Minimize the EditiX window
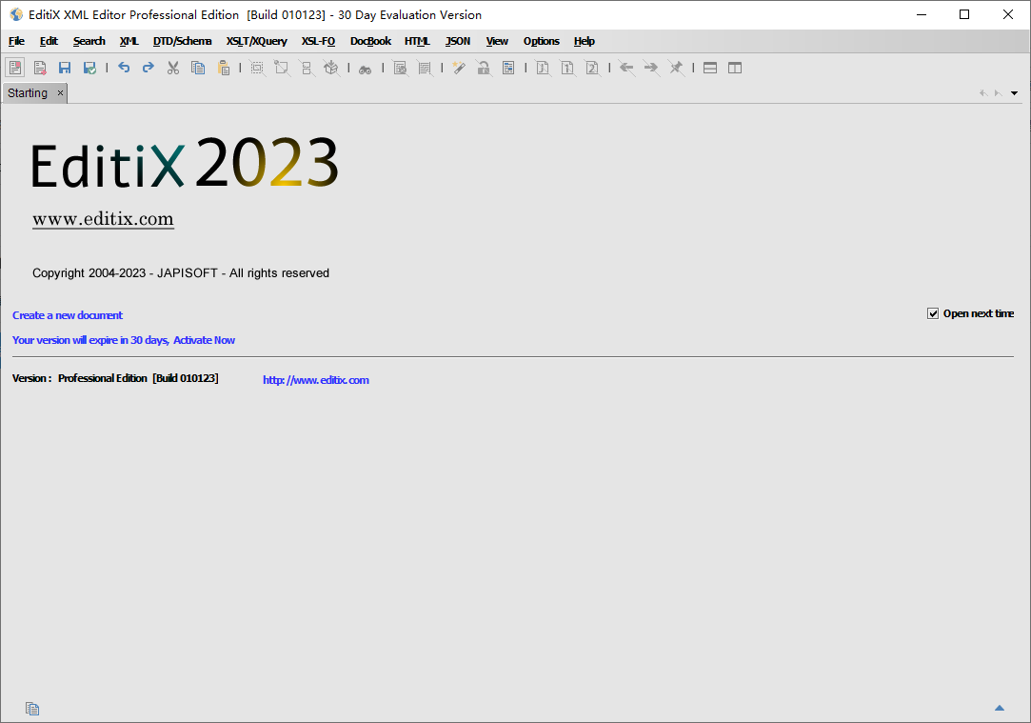Viewport: 1031px width, 723px height. pos(922,14)
